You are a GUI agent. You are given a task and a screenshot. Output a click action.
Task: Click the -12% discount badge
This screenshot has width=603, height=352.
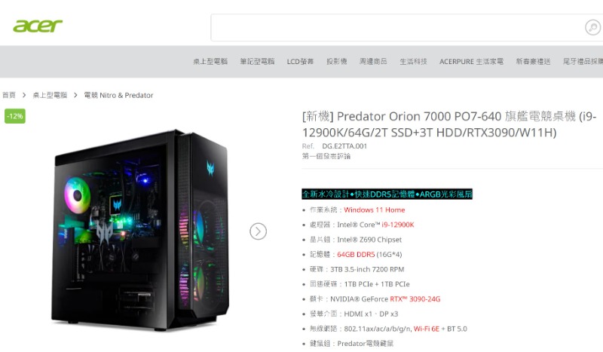point(15,116)
